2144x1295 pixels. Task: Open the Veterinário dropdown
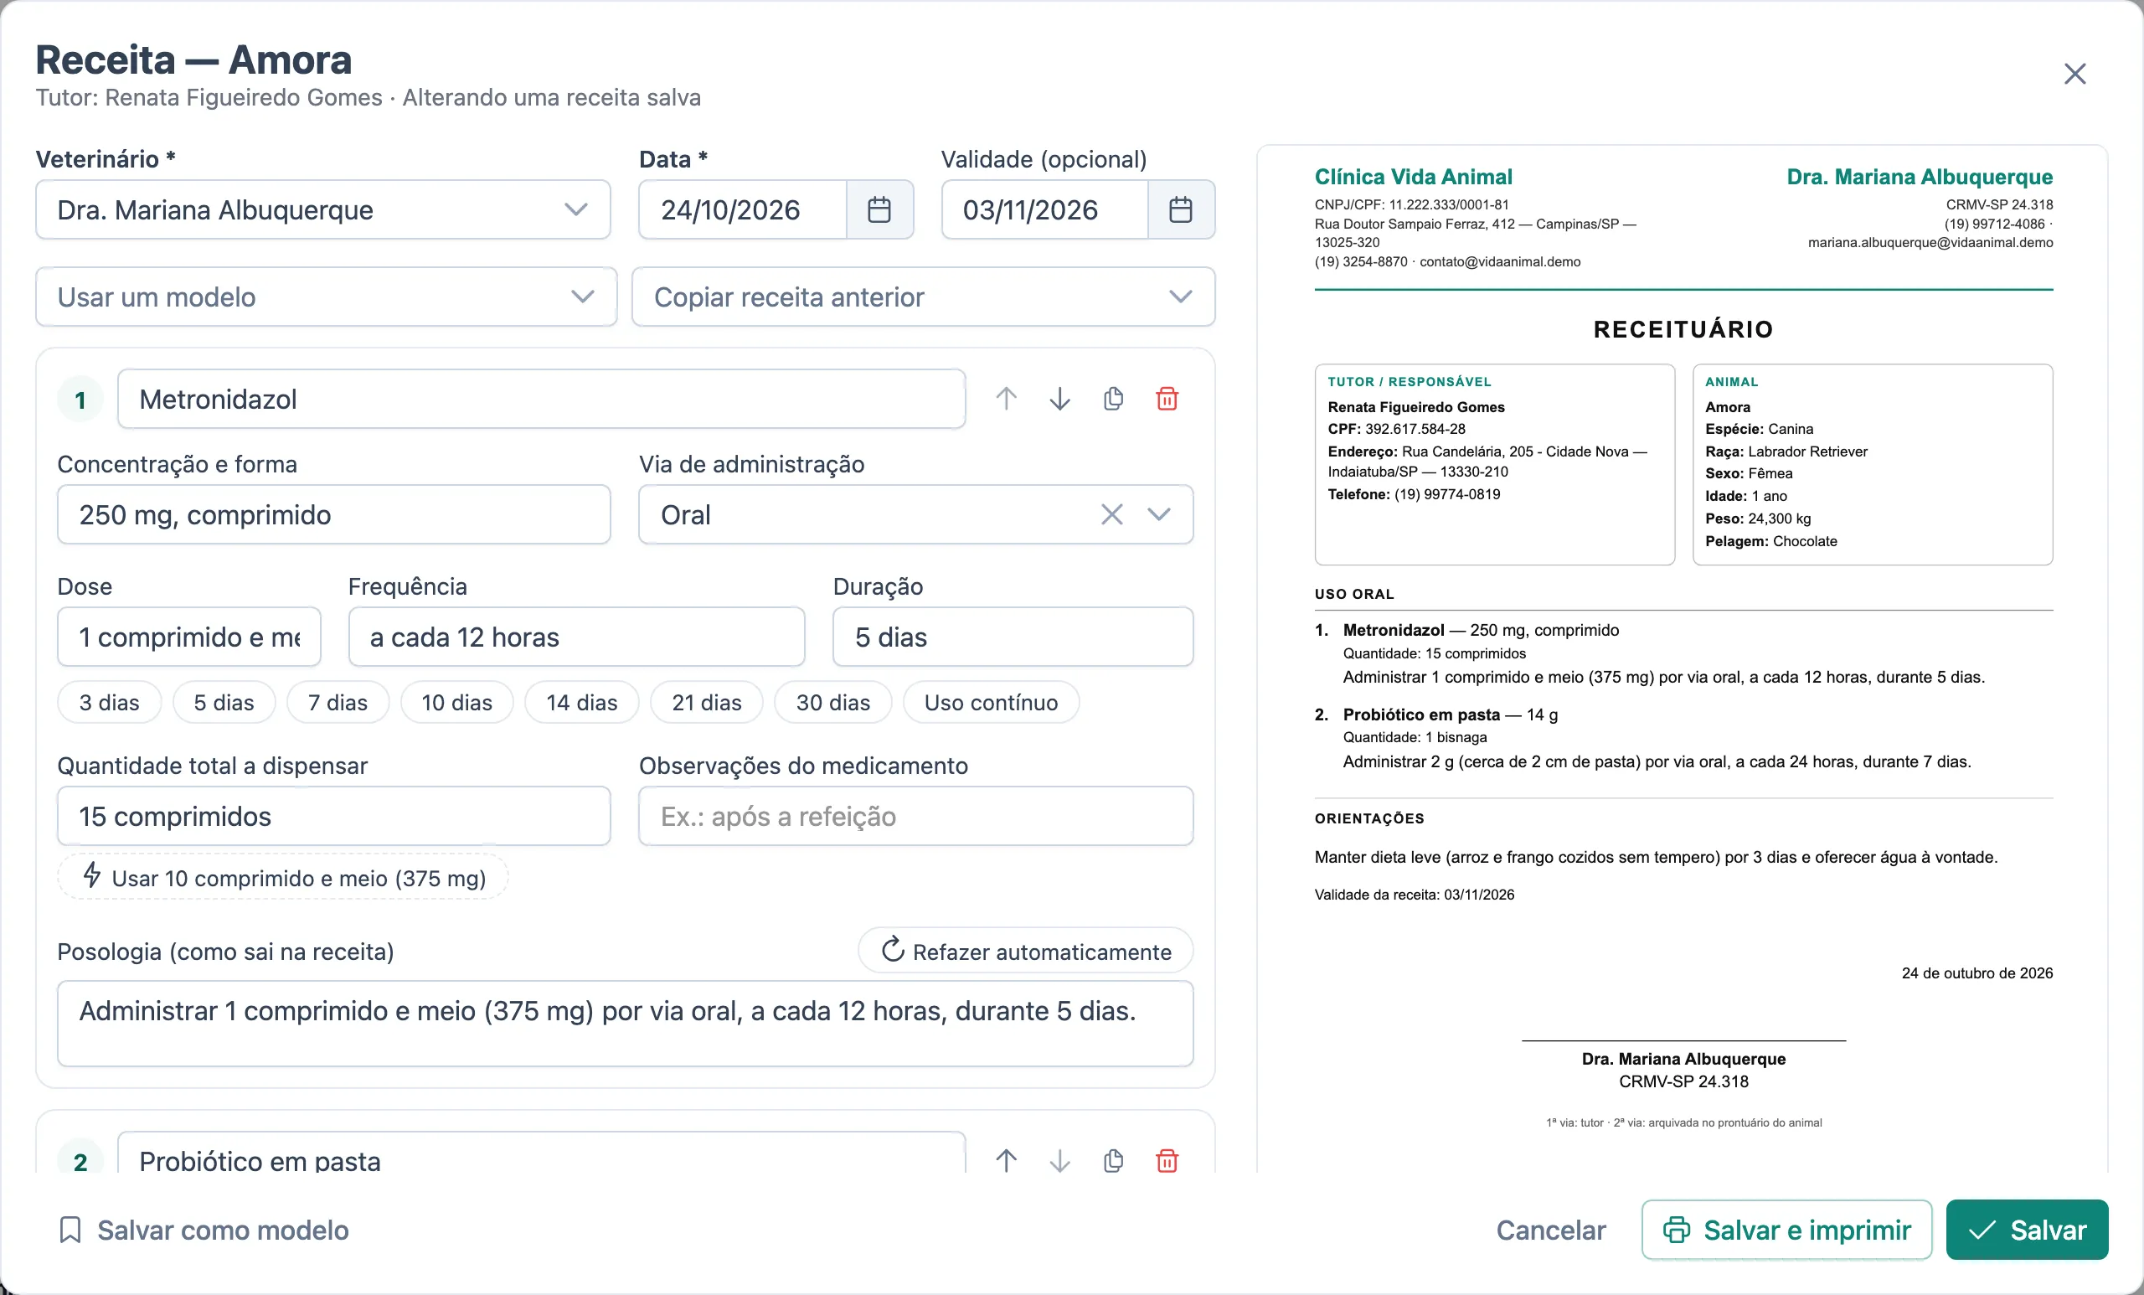point(322,209)
